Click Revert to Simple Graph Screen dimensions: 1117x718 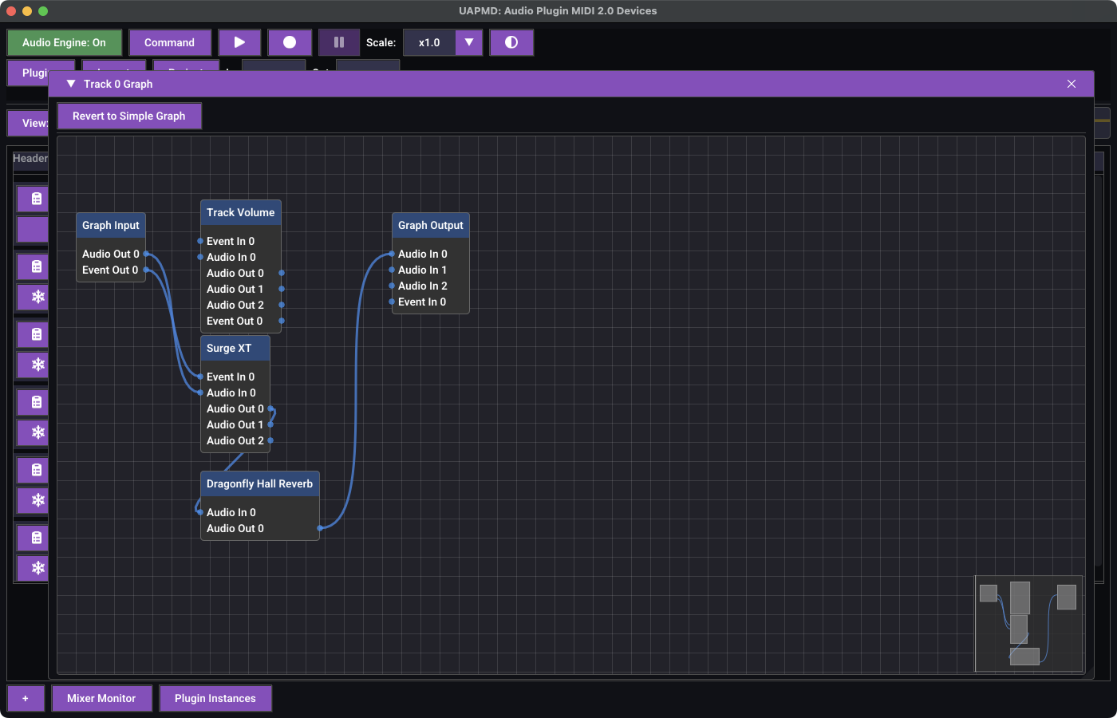[x=129, y=116]
